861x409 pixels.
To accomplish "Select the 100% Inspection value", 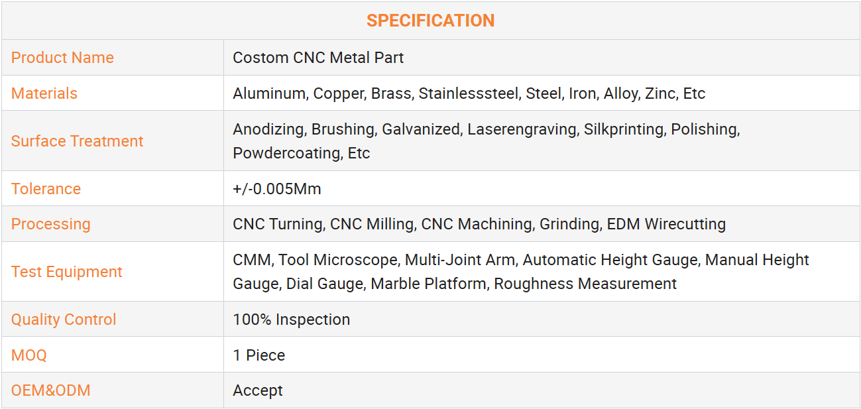I will click(291, 320).
